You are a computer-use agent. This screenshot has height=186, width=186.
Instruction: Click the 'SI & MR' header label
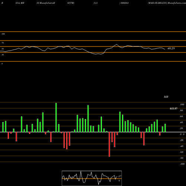tap(20, 3)
